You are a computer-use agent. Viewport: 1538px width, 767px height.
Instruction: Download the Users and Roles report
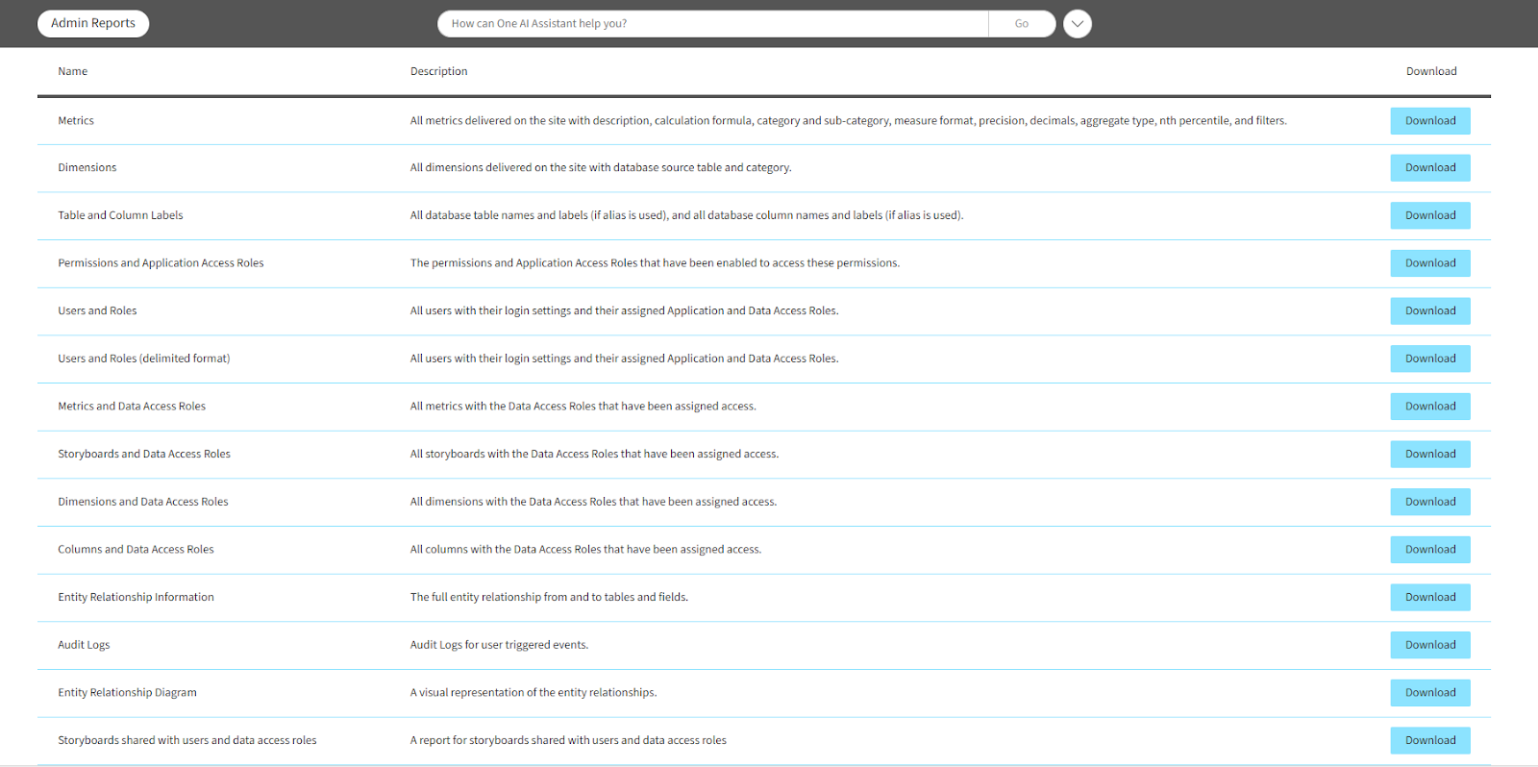tap(1429, 311)
